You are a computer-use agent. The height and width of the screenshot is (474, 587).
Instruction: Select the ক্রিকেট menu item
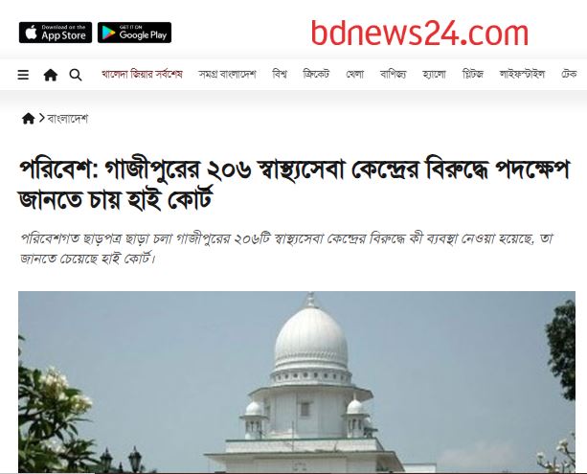pyautogui.click(x=316, y=74)
